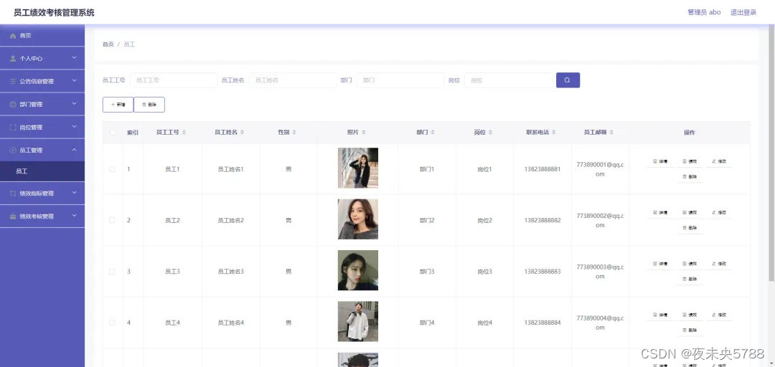775x367 pixels.
Task: Sort by 照片 column sort arrows
Action: click(364, 133)
